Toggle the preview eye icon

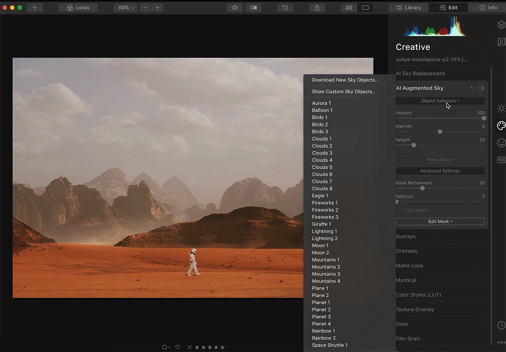pos(235,8)
